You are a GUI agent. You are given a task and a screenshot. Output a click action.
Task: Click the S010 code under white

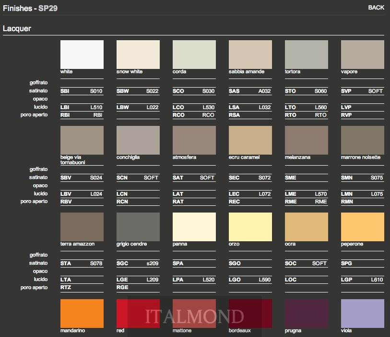pyautogui.click(x=96, y=91)
